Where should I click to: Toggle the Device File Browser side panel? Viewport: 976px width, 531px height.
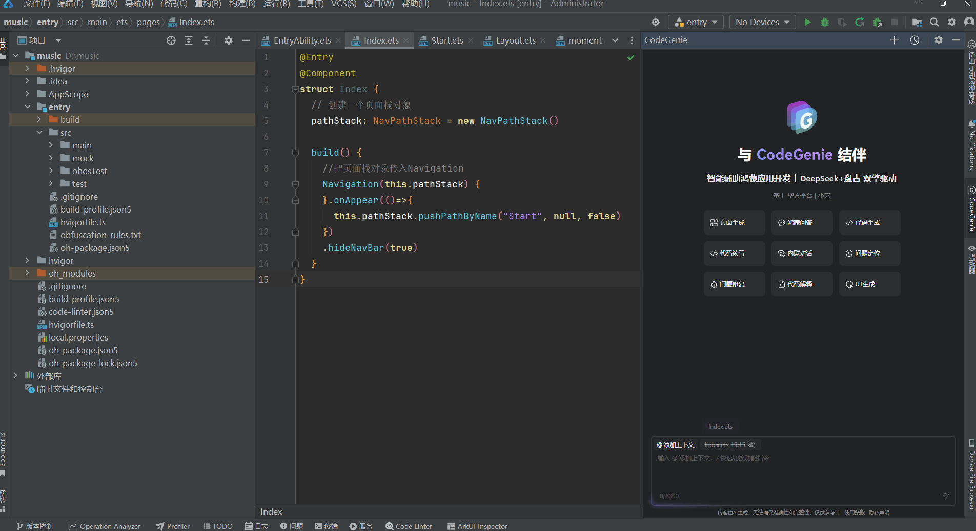971,474
